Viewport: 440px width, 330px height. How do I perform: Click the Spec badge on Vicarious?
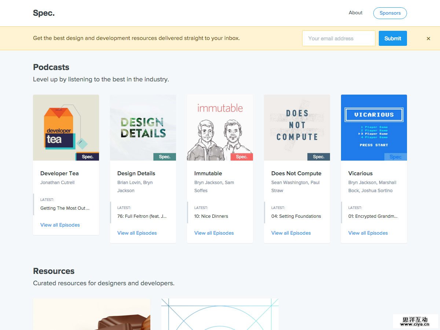pos(396,157)
